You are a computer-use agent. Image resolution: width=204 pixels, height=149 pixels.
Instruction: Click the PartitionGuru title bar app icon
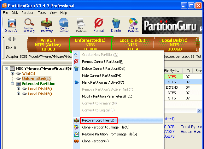[4, 5]
